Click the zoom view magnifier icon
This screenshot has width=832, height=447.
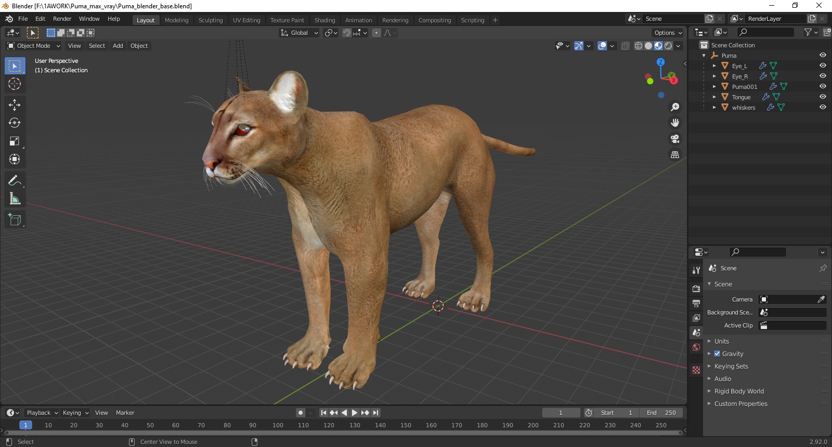click(x=675, y=107)
